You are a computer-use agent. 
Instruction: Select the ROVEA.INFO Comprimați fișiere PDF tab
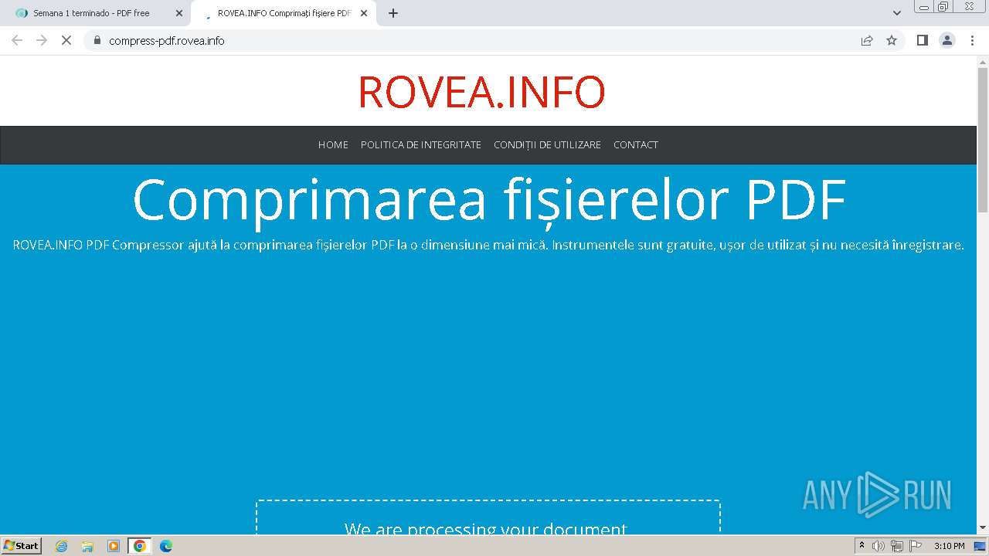coord(284,13)
